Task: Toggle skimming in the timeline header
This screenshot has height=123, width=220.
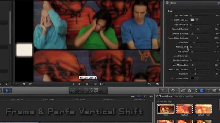Action: [133, 96]
